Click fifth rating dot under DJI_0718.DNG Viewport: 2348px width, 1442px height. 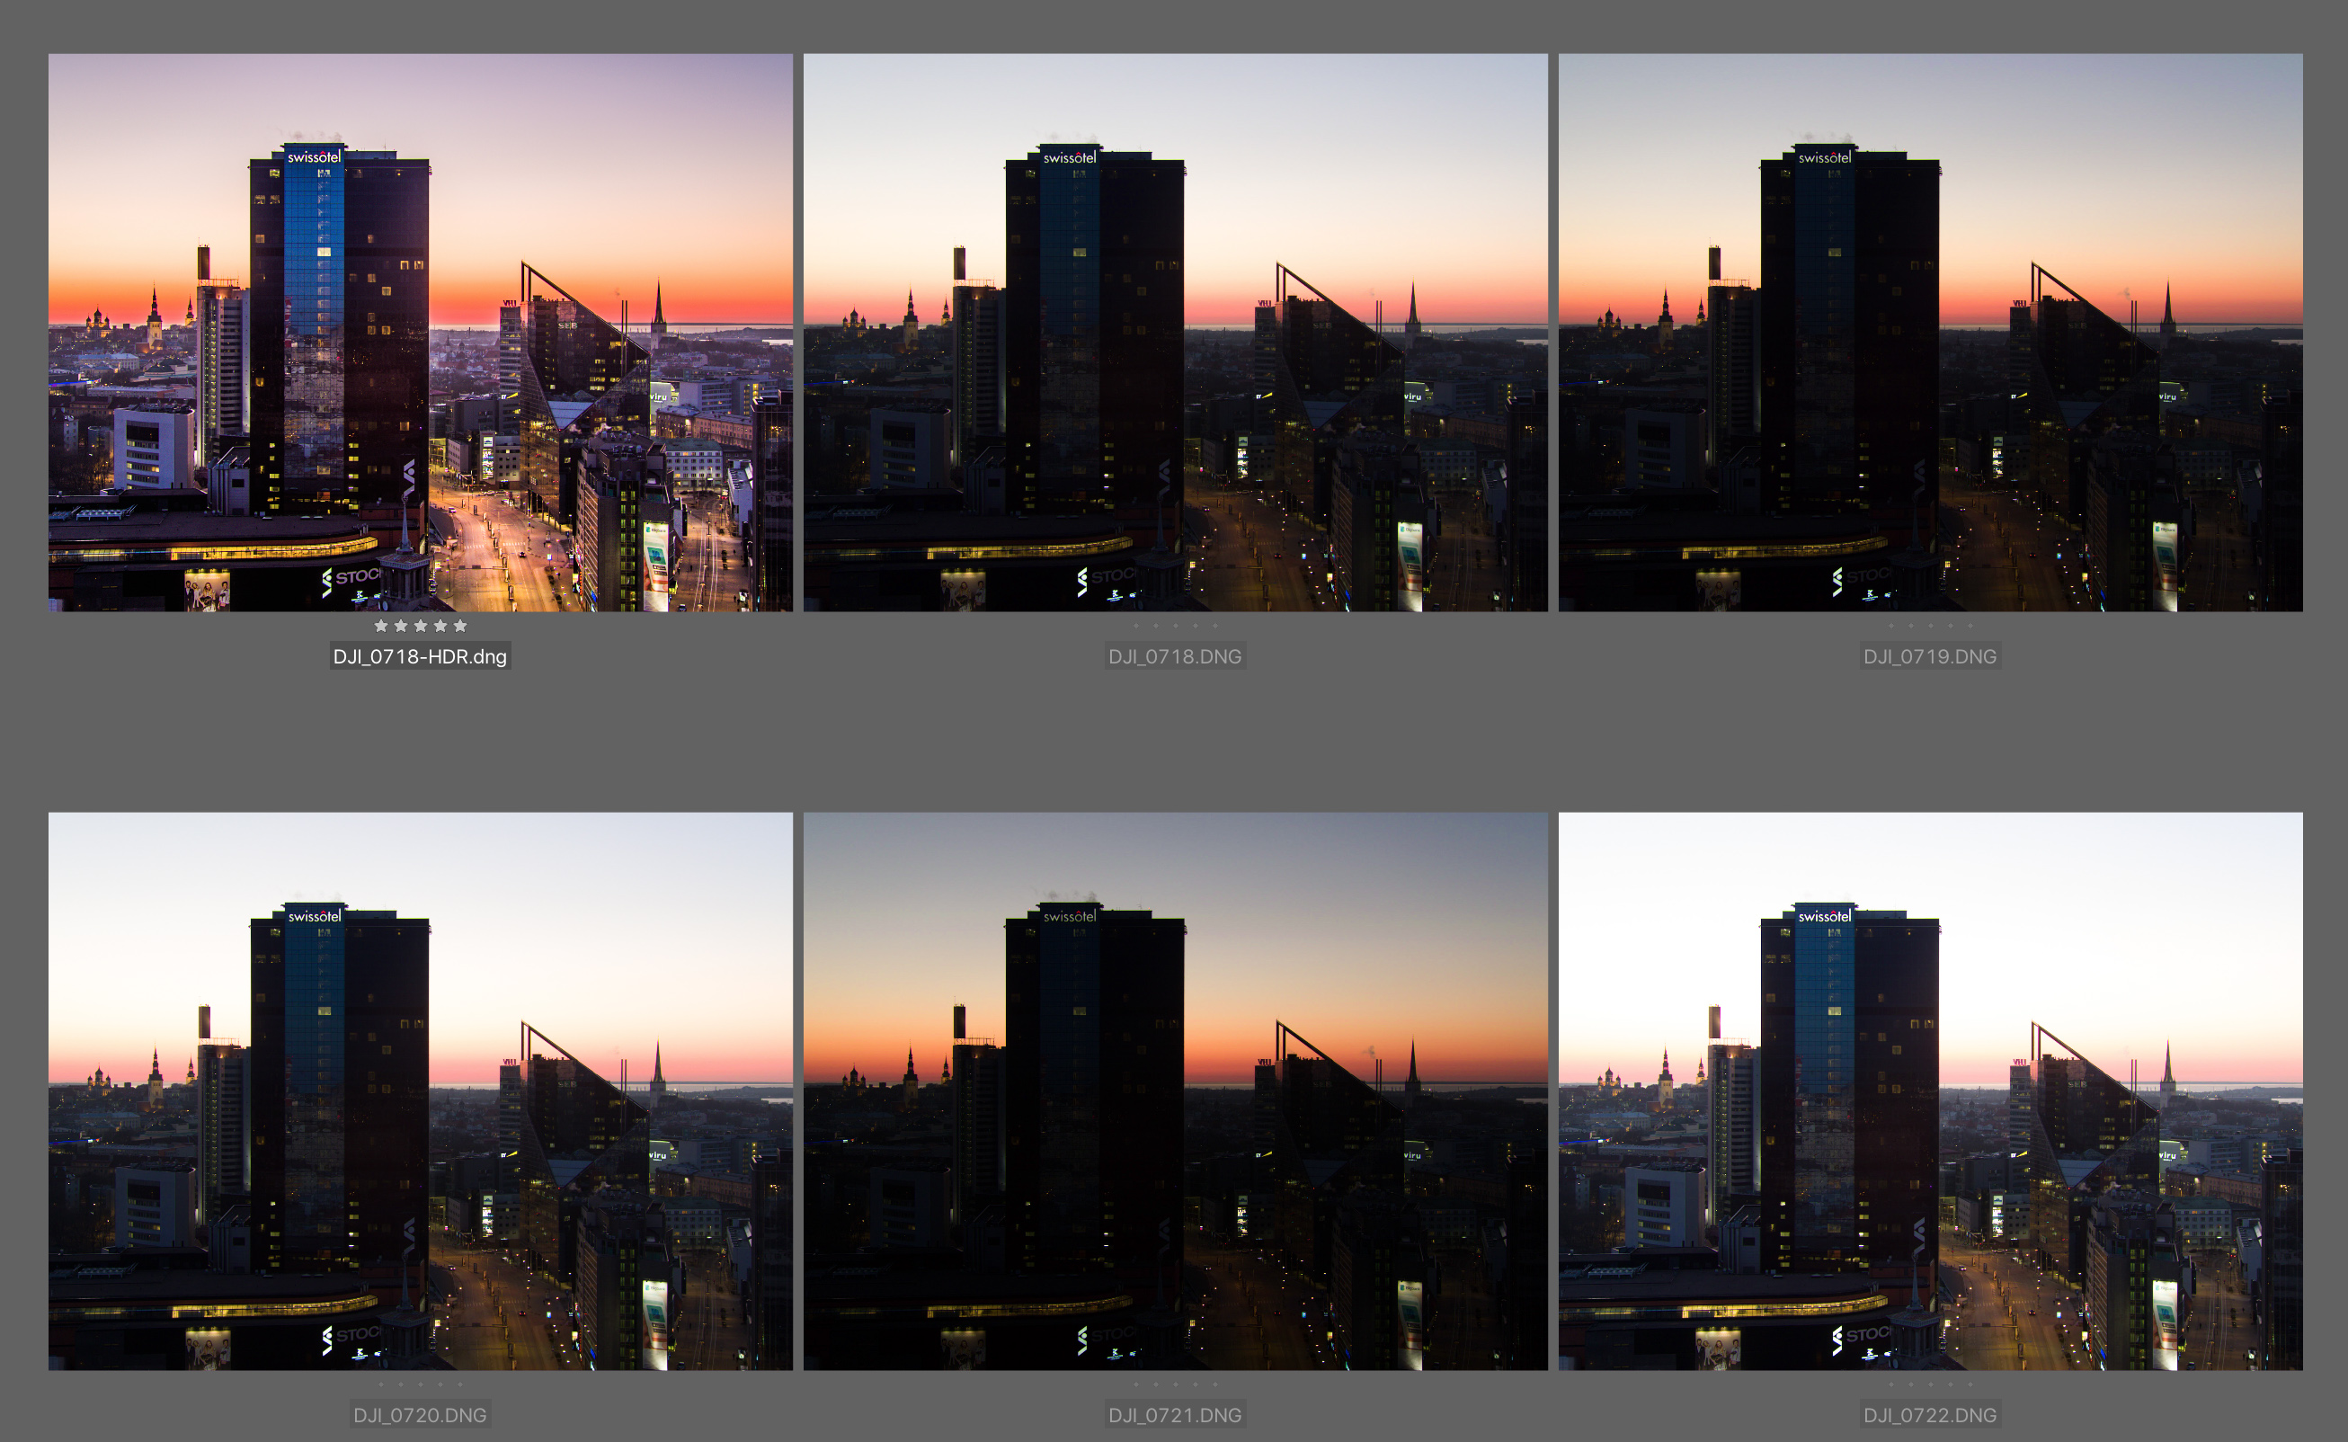point(1215,626)
